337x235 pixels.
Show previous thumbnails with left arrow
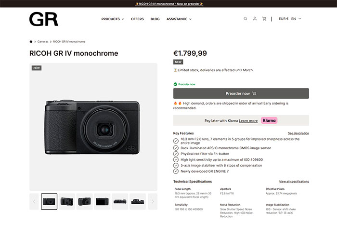click(34, 201)
